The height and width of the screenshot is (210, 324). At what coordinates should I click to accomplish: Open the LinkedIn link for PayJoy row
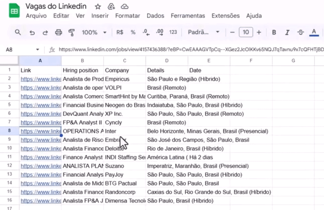41,175
